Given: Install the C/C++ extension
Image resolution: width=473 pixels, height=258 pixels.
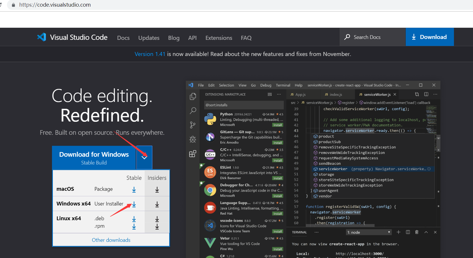Looking at the screenshot, I should coord(278,160).
